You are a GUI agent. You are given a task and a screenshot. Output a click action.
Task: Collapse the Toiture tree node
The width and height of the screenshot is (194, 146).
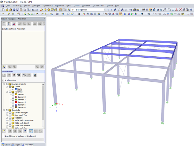pos(7,87)
